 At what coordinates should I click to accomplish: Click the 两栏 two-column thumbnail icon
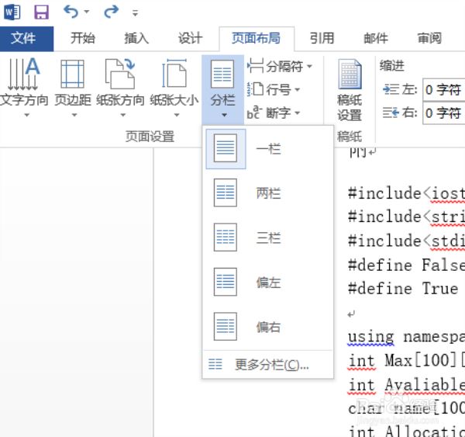pos(226,192)
